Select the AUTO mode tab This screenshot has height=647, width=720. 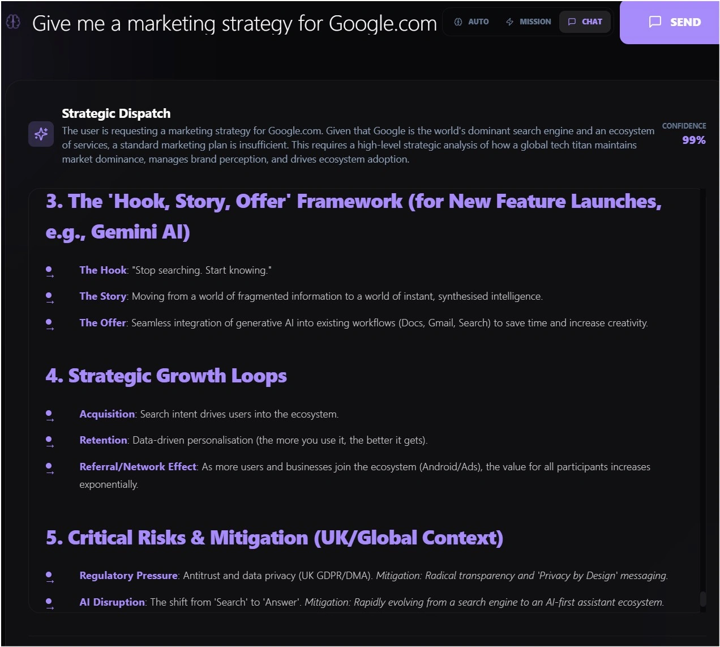(472, 22)
